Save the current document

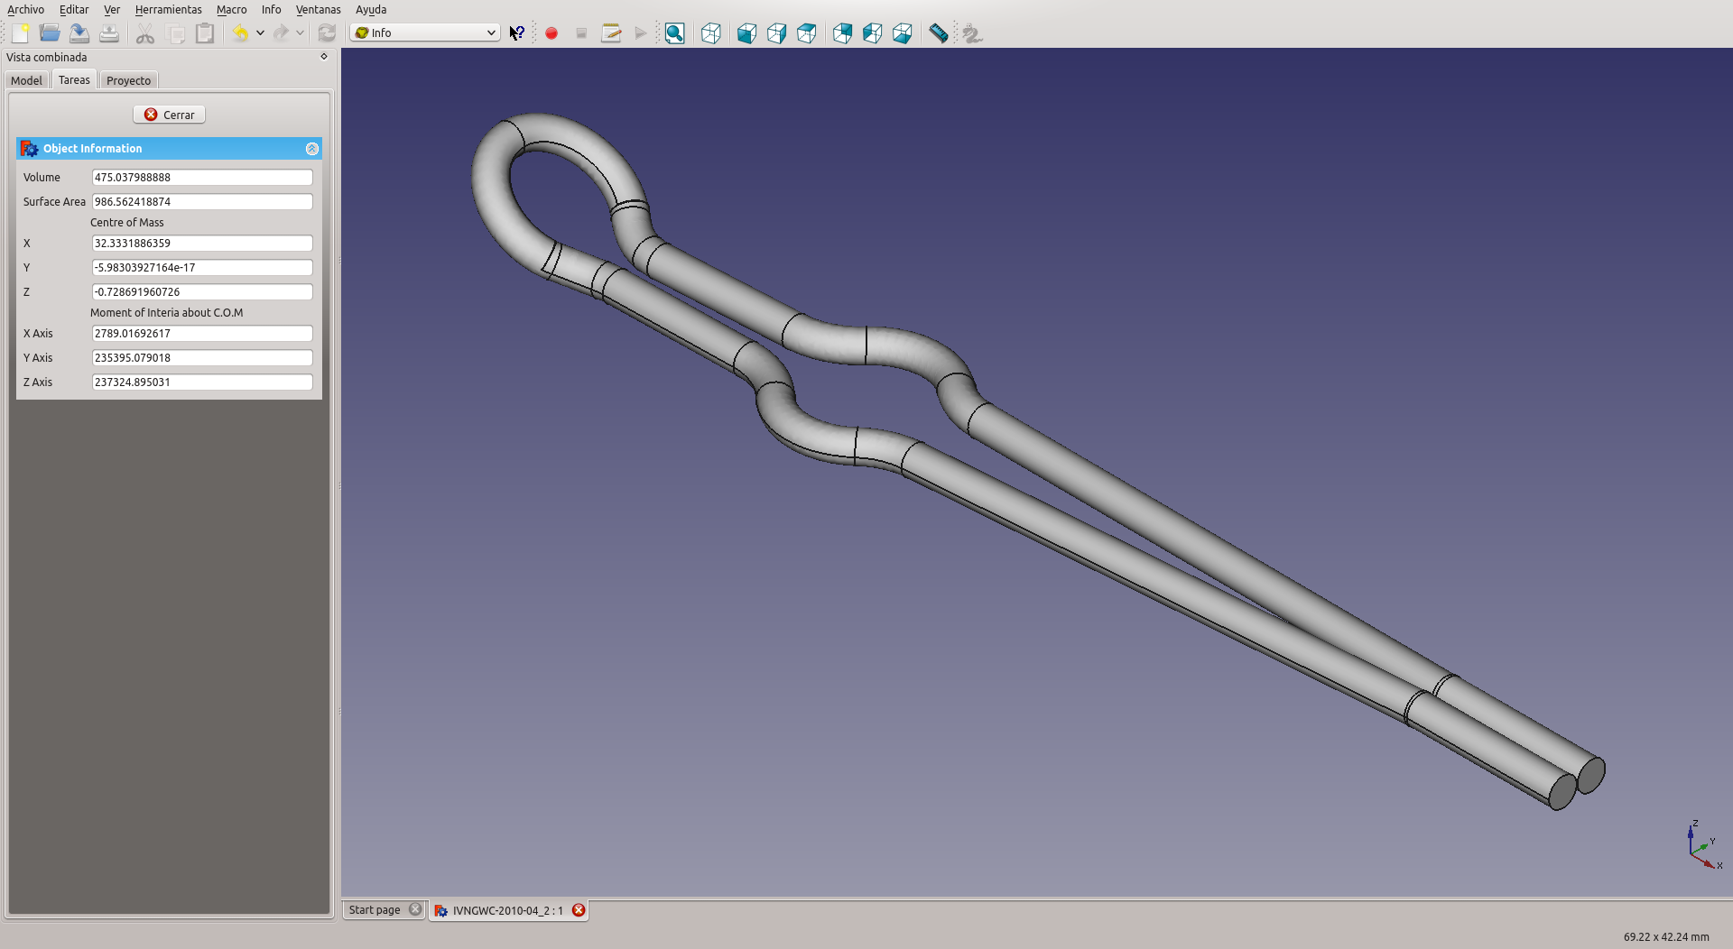(79, 33)
